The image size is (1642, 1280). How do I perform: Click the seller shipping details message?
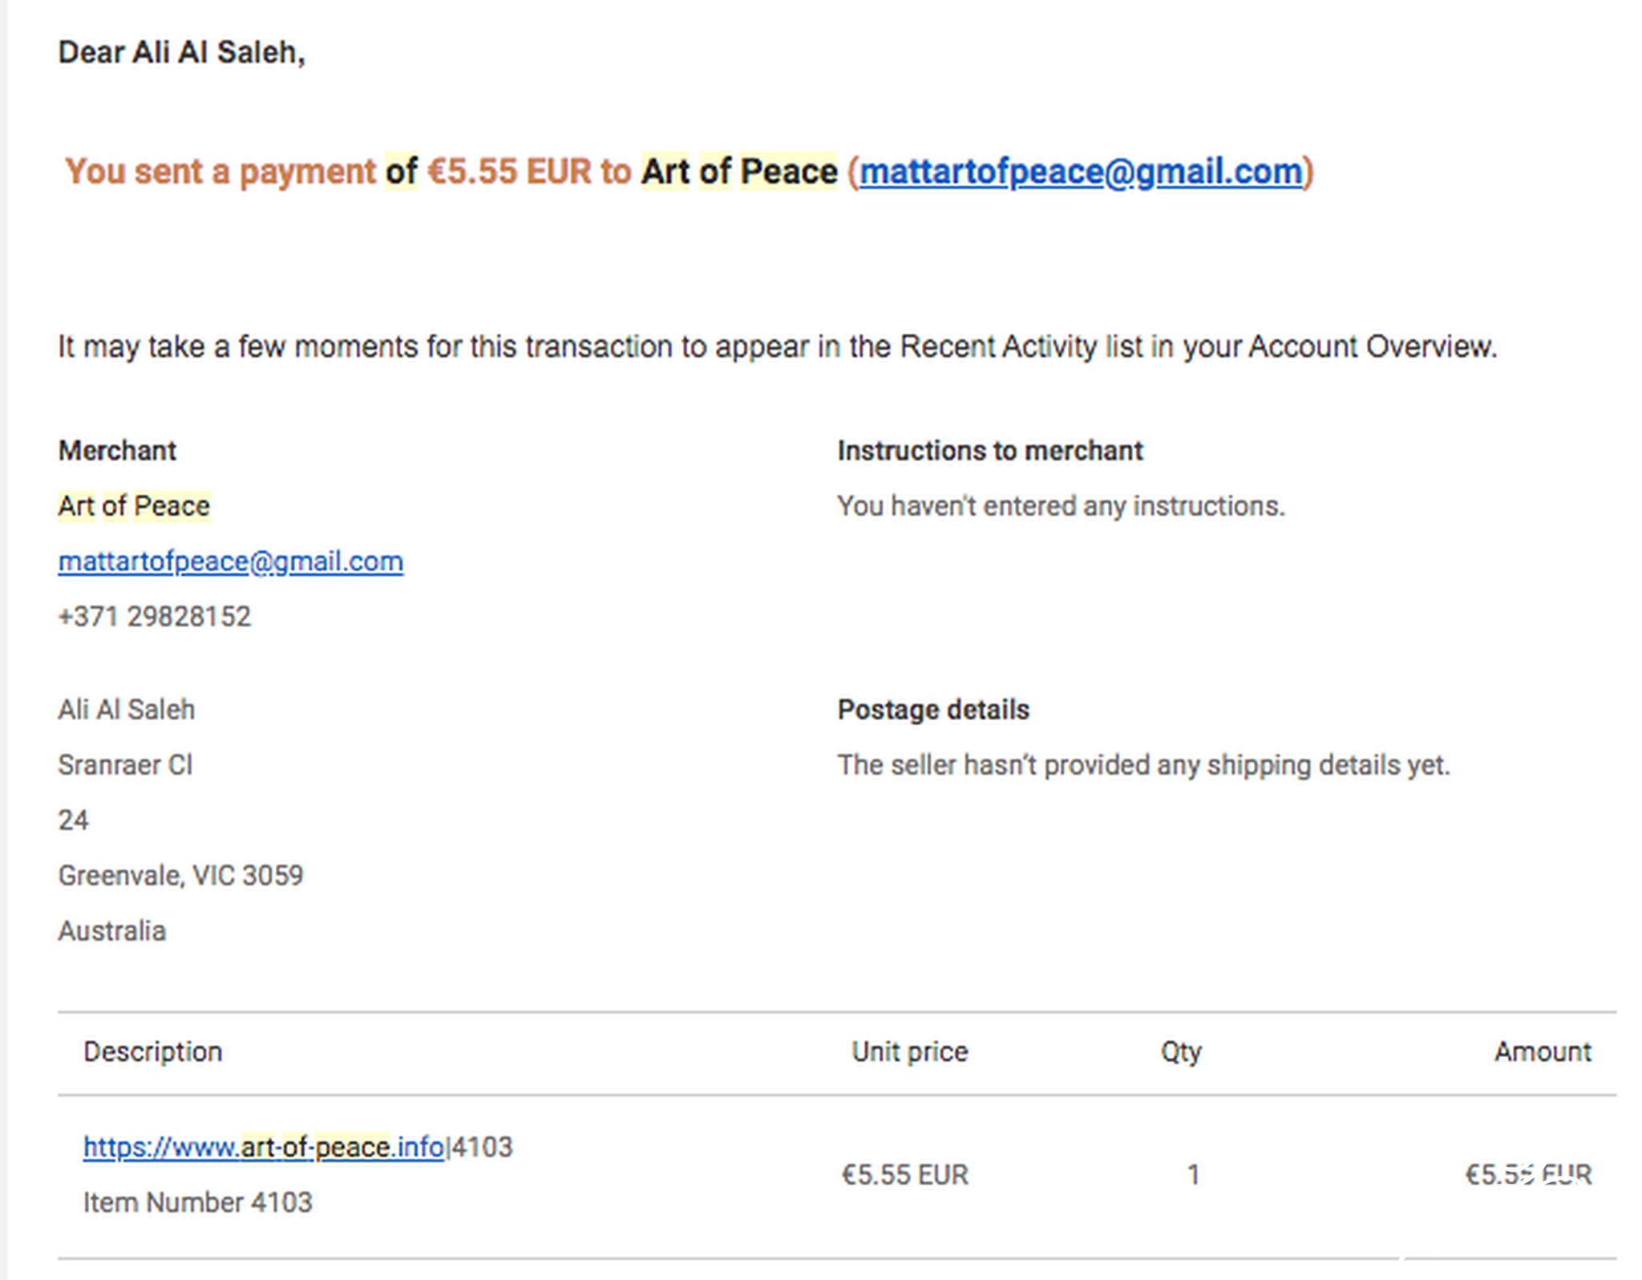[x=1144, y=765]
